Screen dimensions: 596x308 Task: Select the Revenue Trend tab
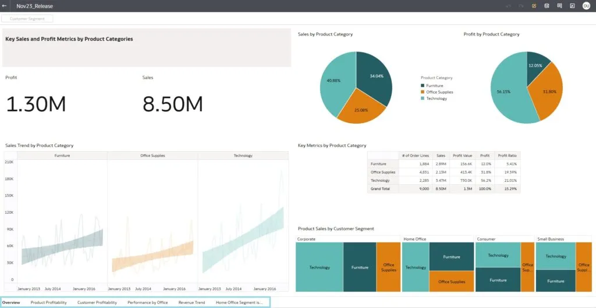[x=191, y=302]
